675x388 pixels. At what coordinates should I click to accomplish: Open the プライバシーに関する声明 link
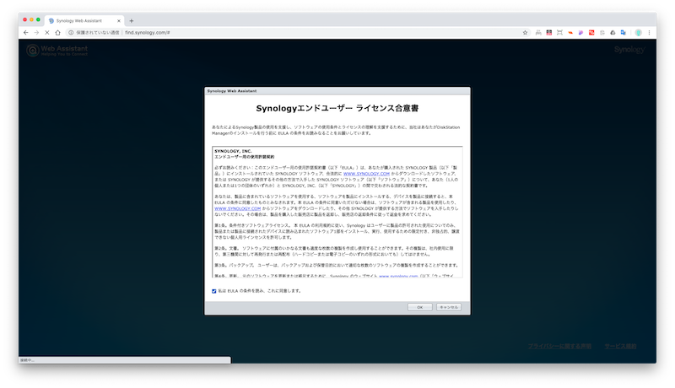coord(559,347)
